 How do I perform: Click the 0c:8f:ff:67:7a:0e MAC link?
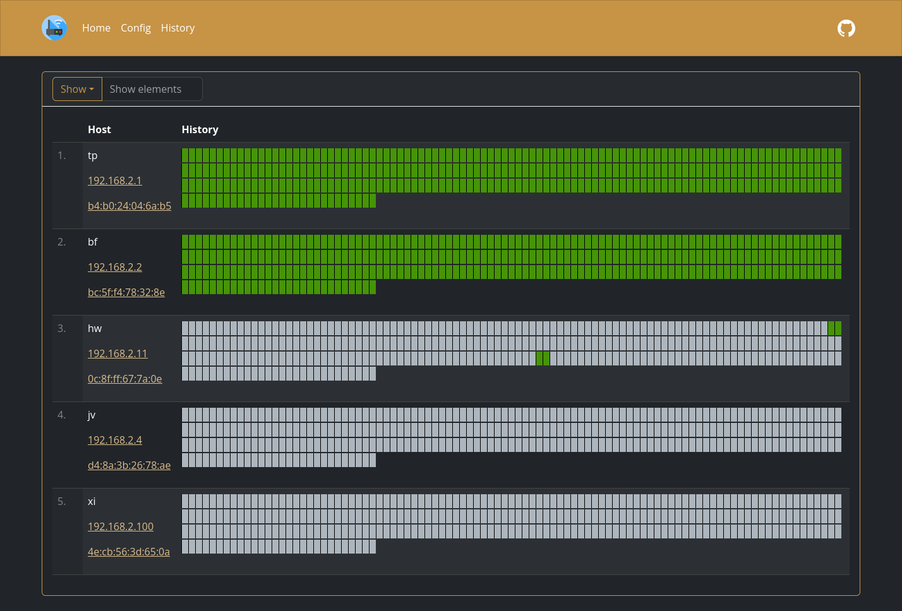coord(124,378)
